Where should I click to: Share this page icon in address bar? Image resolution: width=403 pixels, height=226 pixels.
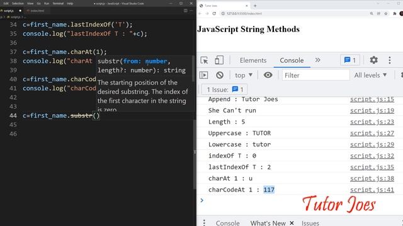coord(378,14)
